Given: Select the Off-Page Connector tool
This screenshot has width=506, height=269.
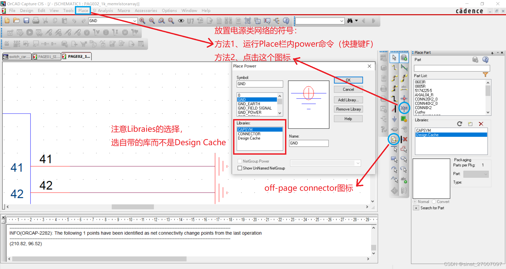Looking at the screenshot, I should (394, 139).
